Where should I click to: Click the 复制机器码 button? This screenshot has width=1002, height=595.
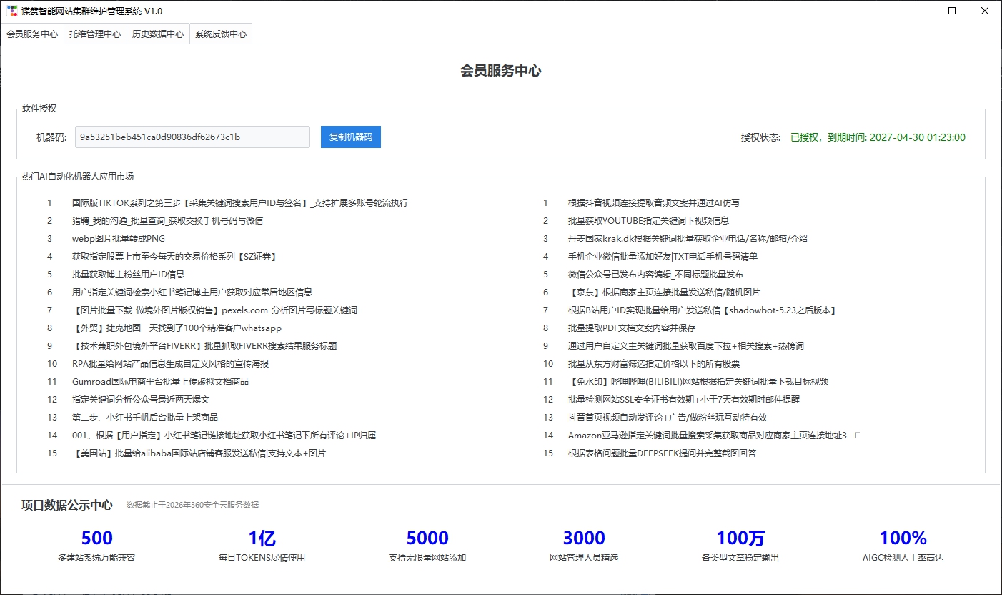351,137
